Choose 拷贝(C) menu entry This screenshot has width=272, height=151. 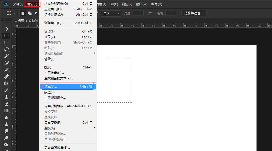pyautogui.click(x=68, y=37)
